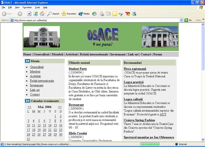The image size is (205, 147).
Task: Open the Tools menu
Action: (x=37, y=7)
